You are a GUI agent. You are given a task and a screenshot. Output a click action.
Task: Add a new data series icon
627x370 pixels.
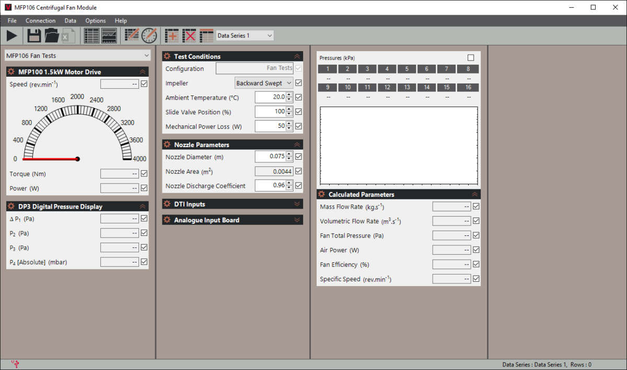(x=172, y=35)
